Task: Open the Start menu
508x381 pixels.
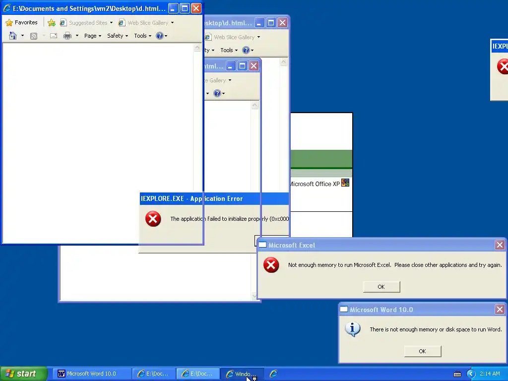Action: 23,374
